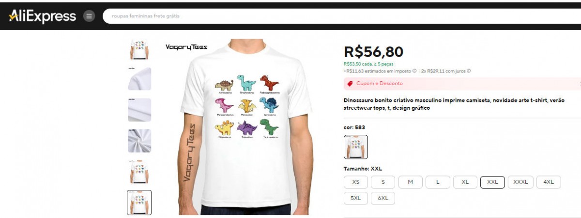
Task: Show the last highlighted shirt thumbnail
Action: pos(139,203)
